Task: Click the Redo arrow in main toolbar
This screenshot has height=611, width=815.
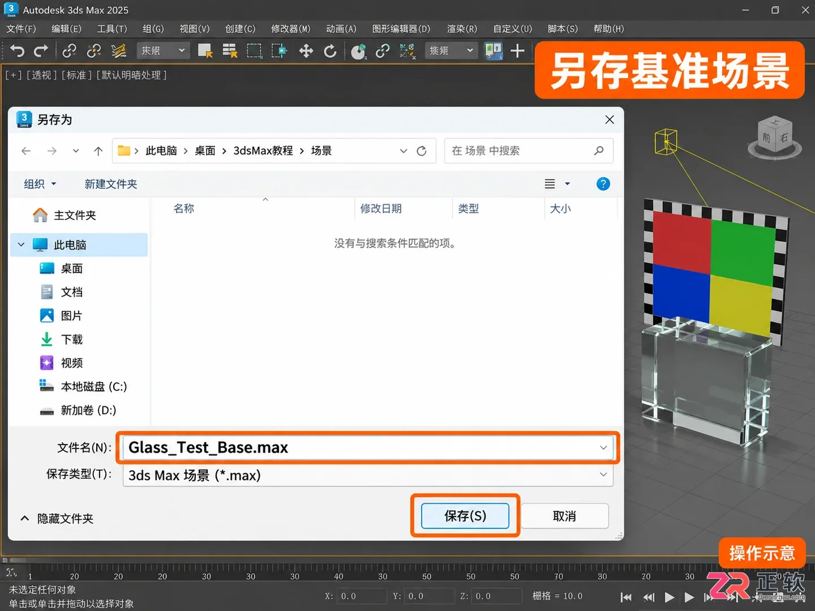Action: [41, 51]
